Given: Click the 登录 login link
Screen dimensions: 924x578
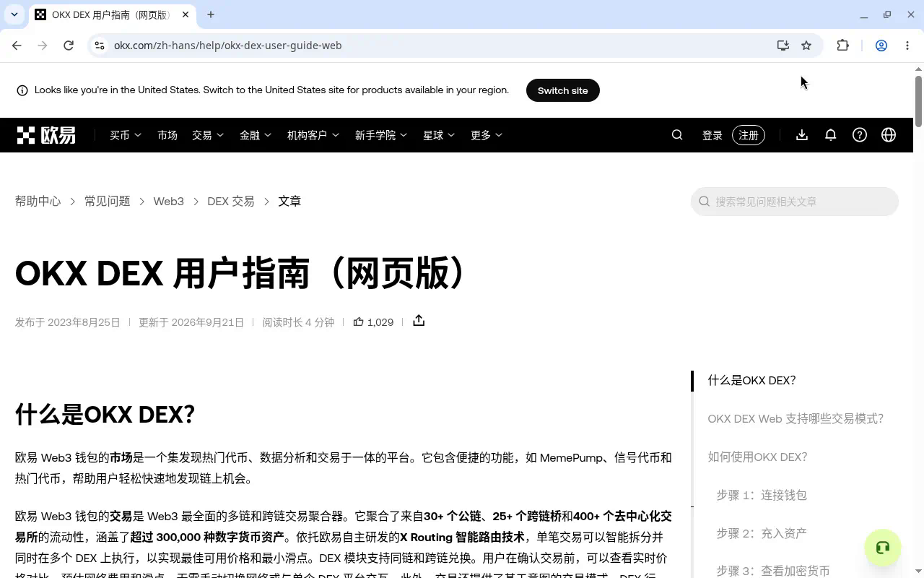Looking at the screenshot, I should coord(712,135).
